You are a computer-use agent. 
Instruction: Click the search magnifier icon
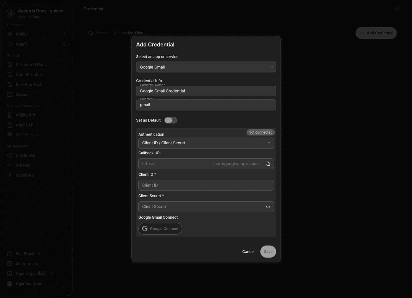pos(91,33)
